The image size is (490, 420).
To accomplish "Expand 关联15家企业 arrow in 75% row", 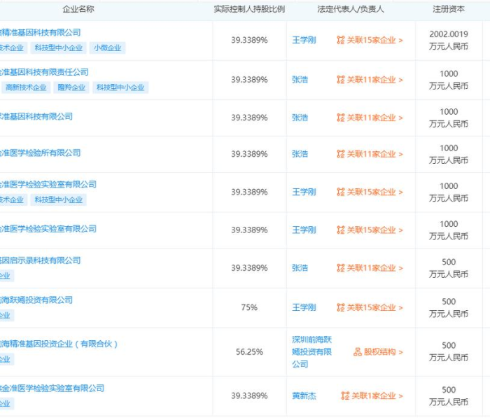I will 400,308.
